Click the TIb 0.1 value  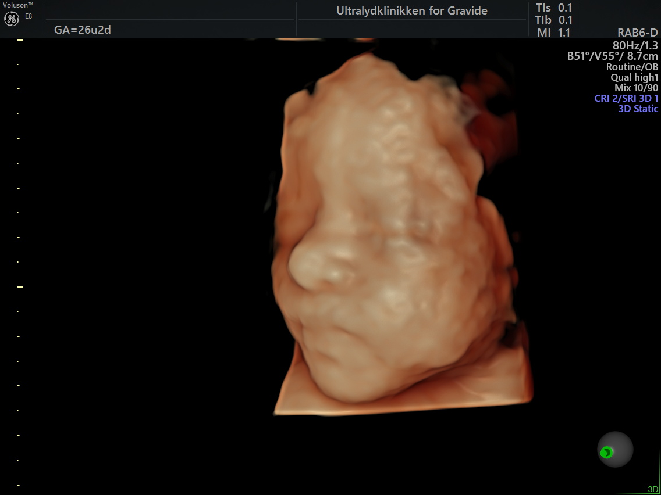pyautogui.click(x=553, y=20)
